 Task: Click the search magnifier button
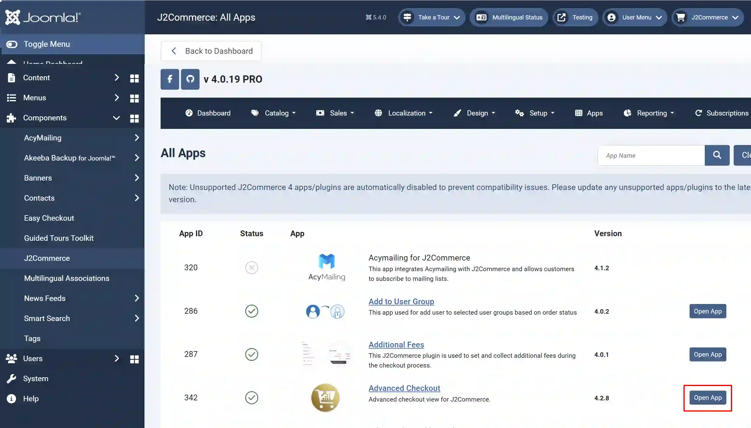pyautogui.click(x=717, y=155)
